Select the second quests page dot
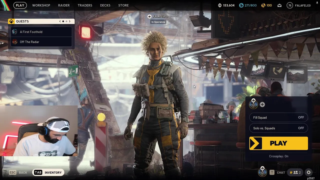The width and height of the screenshot is (320, 180). pos(66,21)
